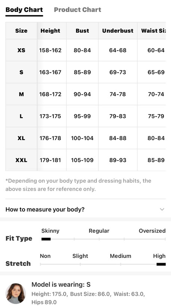This screenshot has width=171, height=307.
Task: Click the Regular label on Fit Type
Action: click(99, 231)
